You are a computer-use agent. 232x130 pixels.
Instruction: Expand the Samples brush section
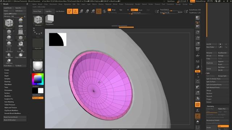click(7, 79)
